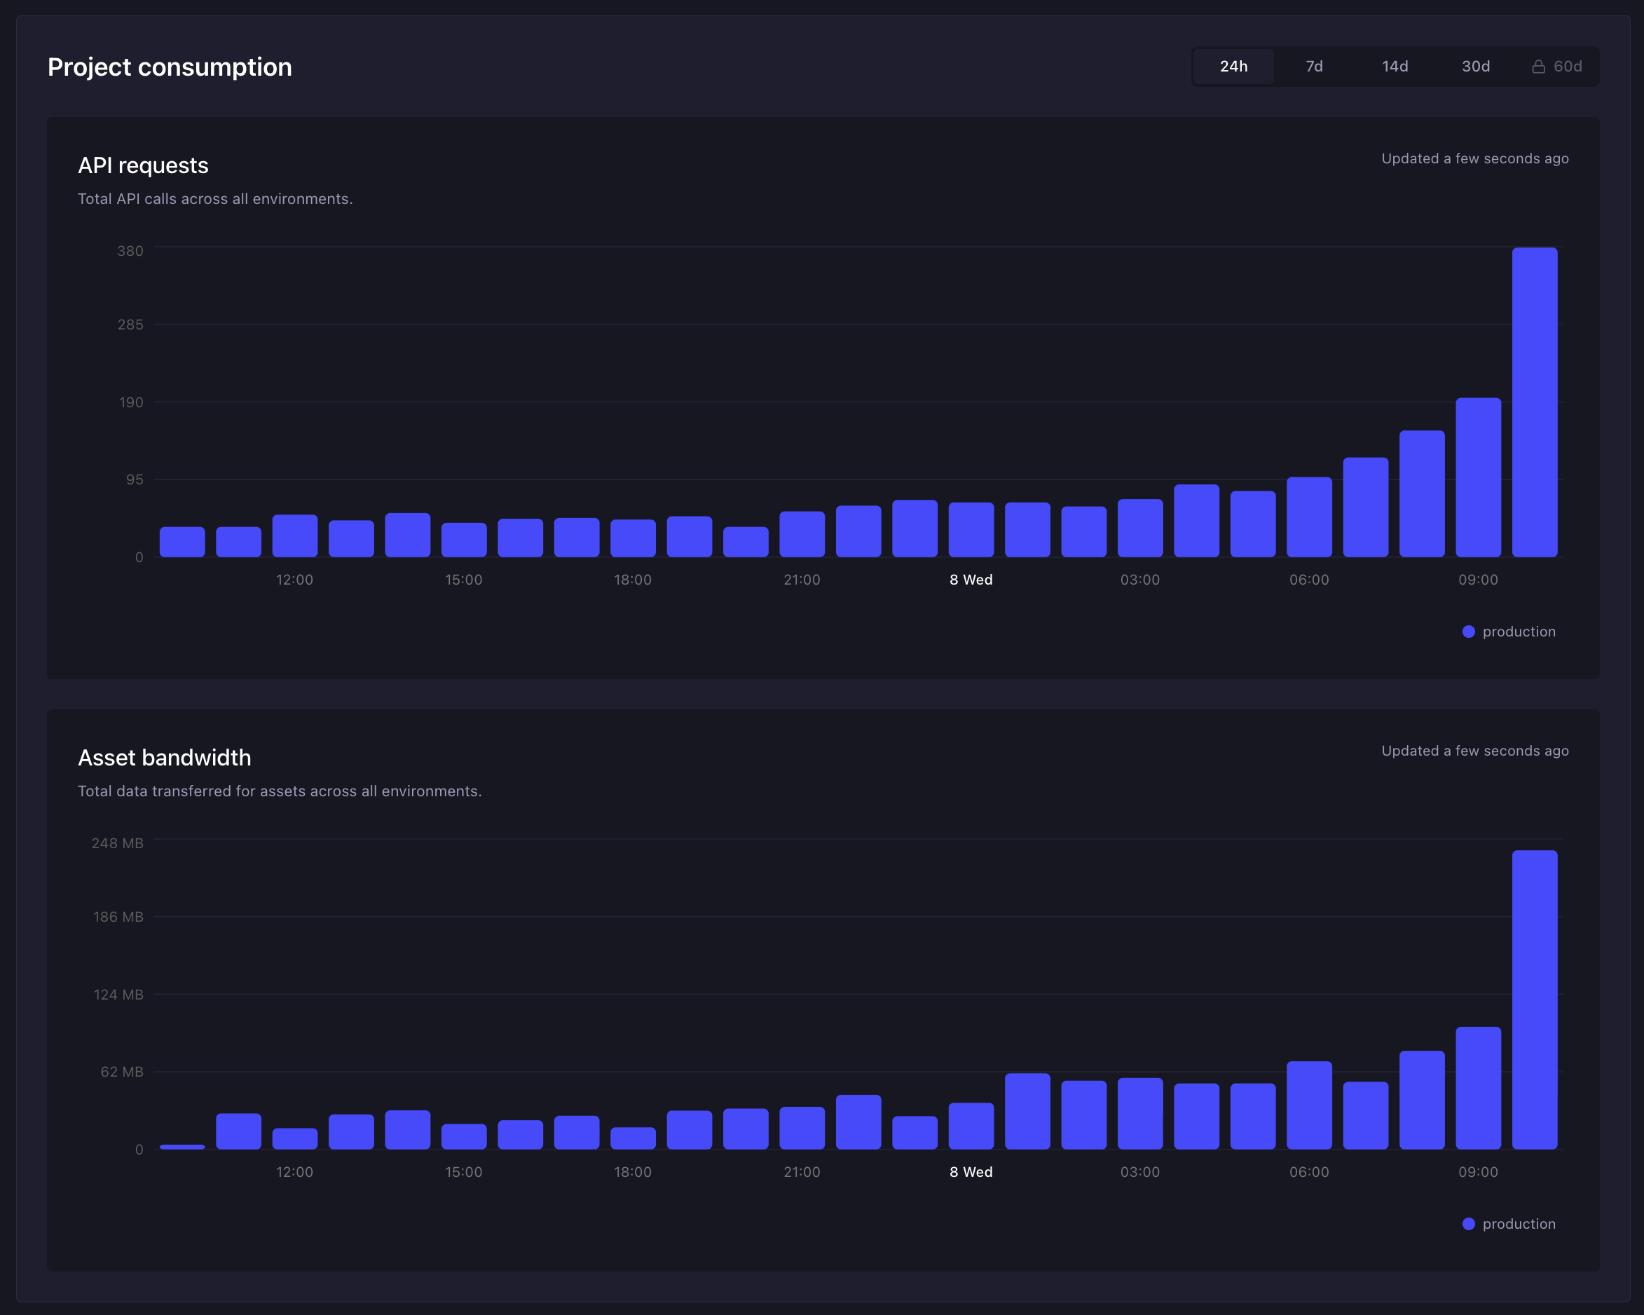Screen dimensions: 1644x1315
Task: Toggle production series label in API requests legend
Action: click(x=1519, y=632)
